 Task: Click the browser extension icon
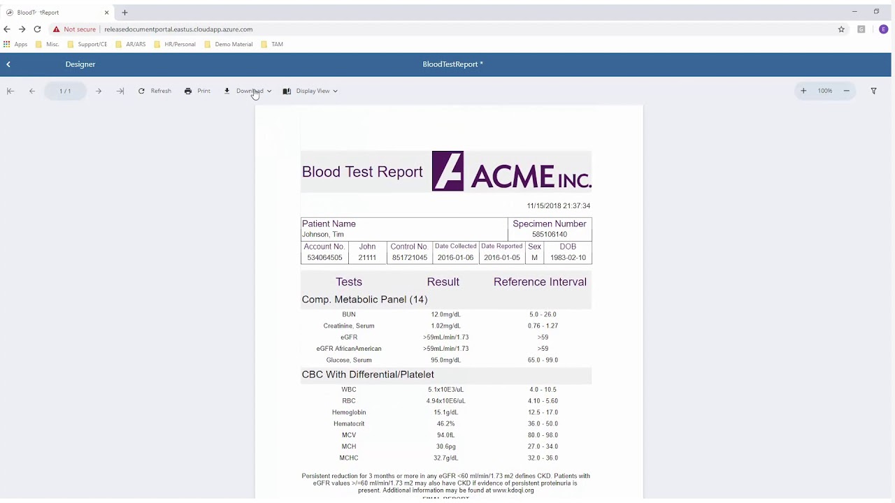point(861,29)
